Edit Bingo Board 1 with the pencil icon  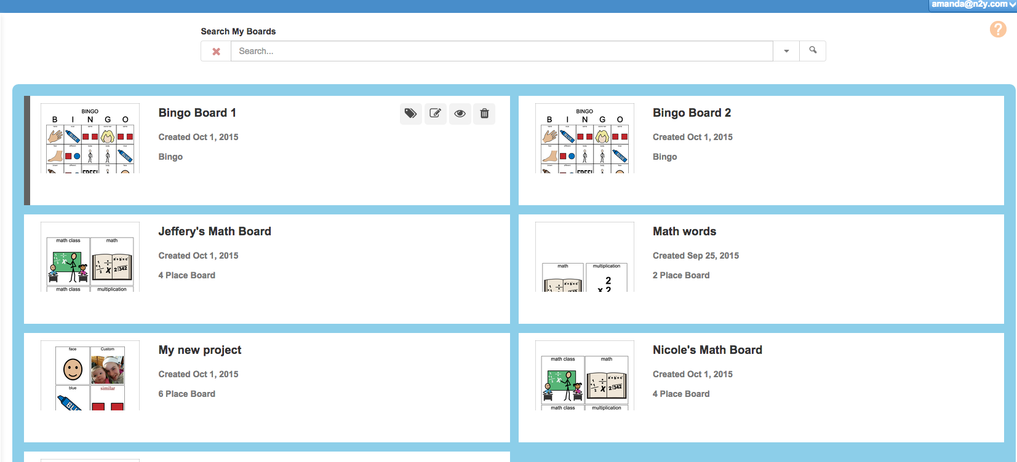(x=435, y=114)
